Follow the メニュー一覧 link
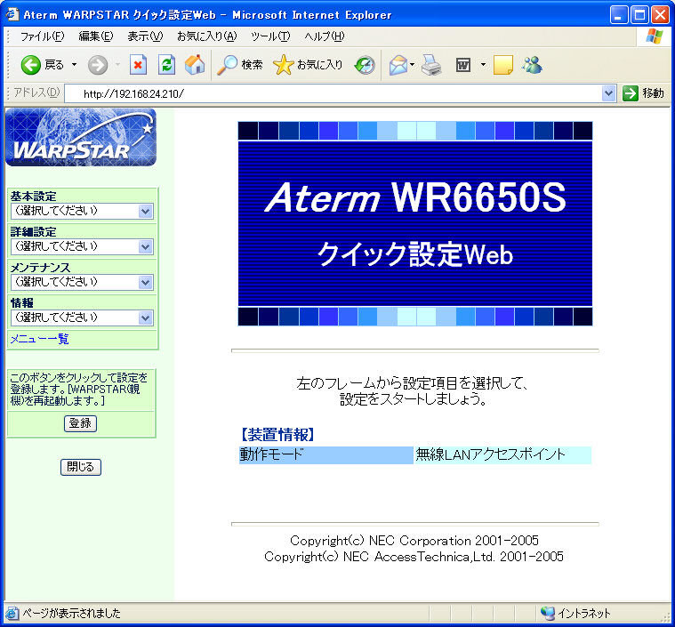The height and width of the screenshot is (627, 675). point(39,339)
